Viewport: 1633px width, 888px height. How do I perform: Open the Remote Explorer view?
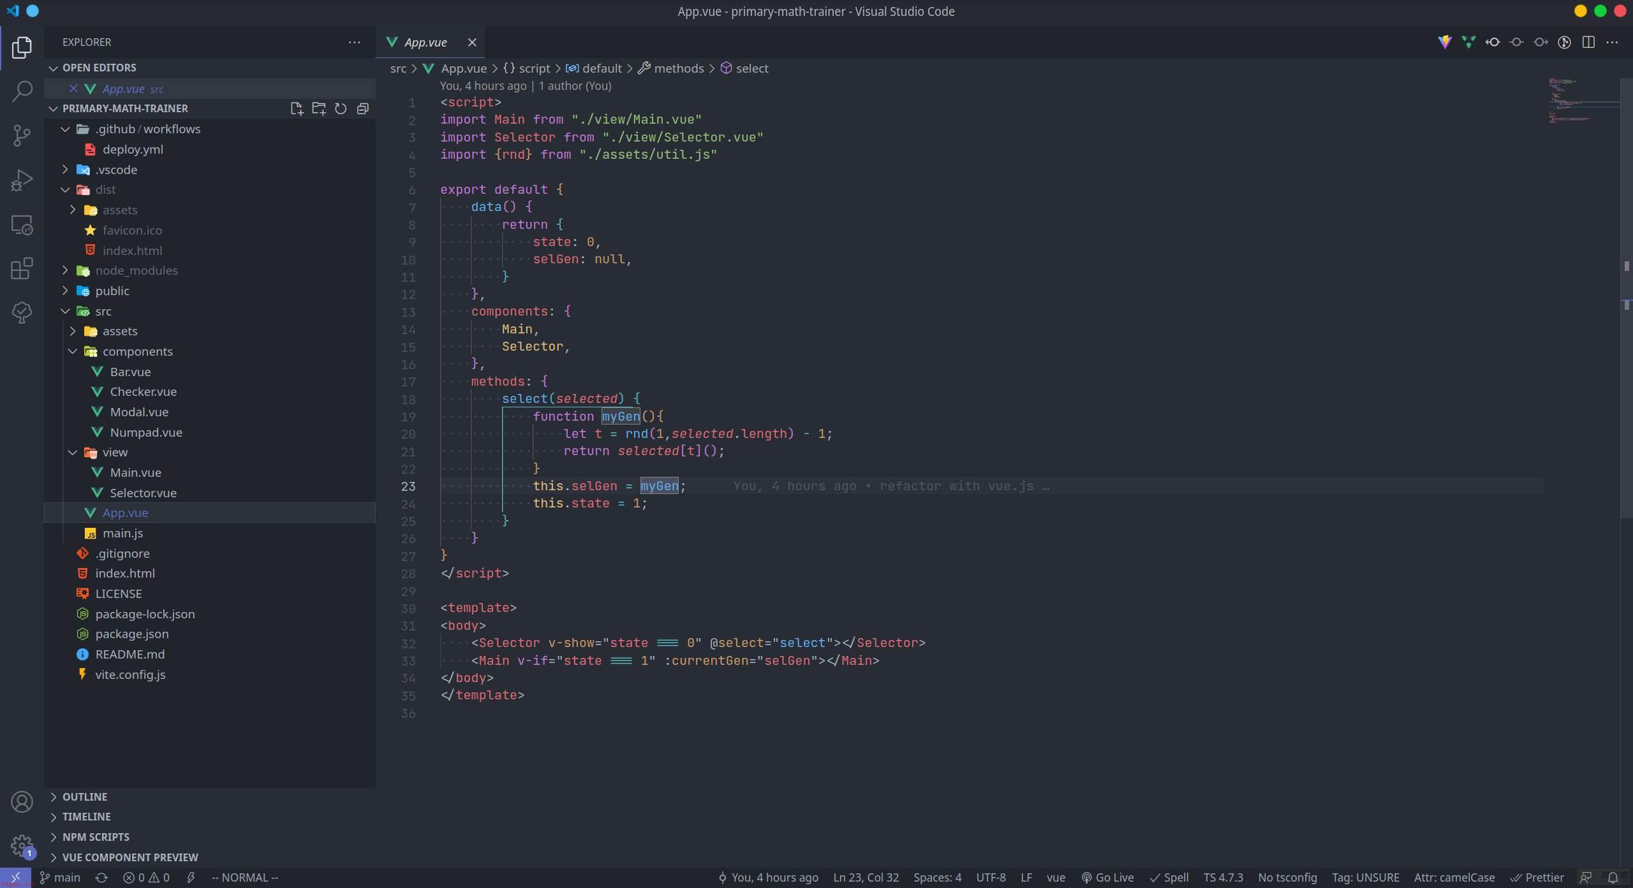coord(22,224)
